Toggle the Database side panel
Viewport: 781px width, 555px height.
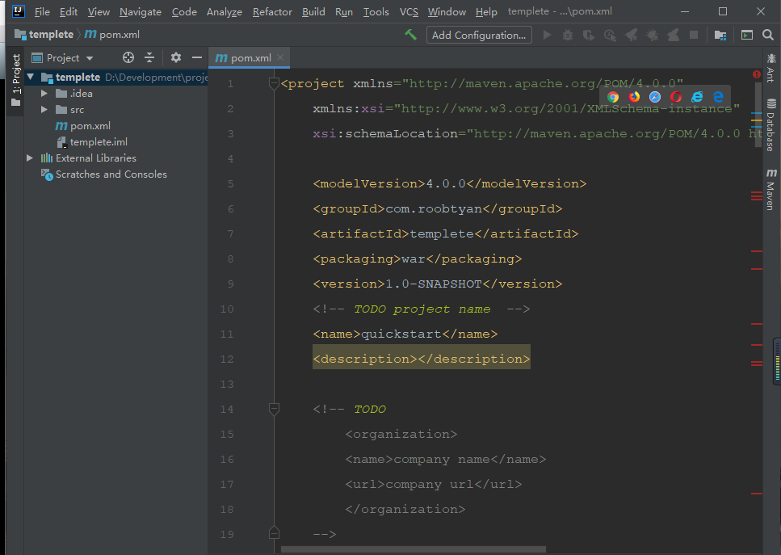pos(771,126)
